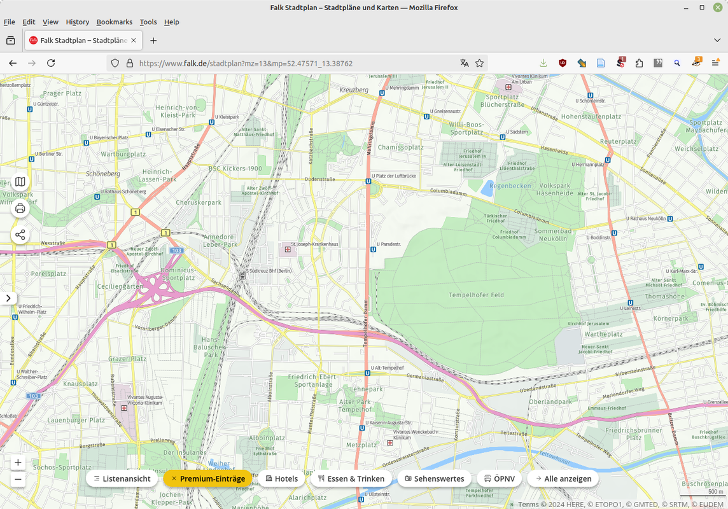Zoom out with the minus button
This screenshot has width=728, height=509.
coord(18,479)
